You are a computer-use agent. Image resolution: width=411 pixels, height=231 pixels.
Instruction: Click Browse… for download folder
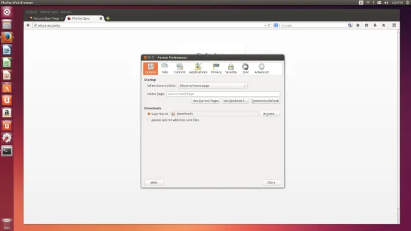click(x=270, y=114)
